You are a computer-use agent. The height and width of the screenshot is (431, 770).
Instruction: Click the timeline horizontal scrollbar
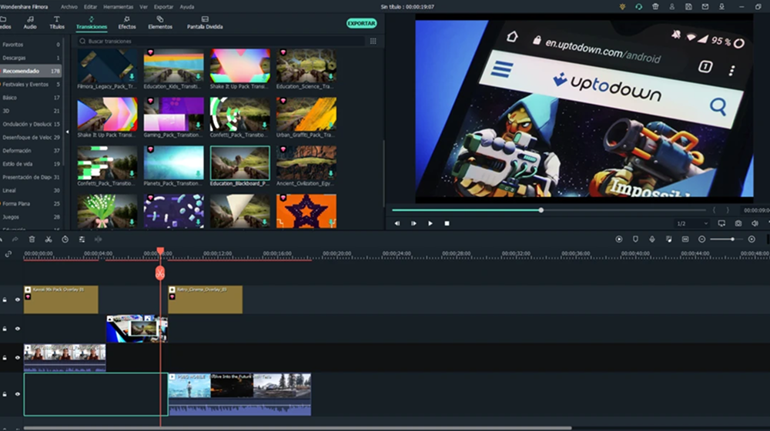[297, 428]
